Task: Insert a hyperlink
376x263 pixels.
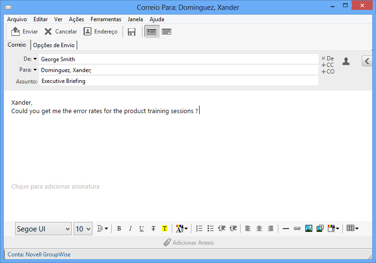Action: (297, 229)
